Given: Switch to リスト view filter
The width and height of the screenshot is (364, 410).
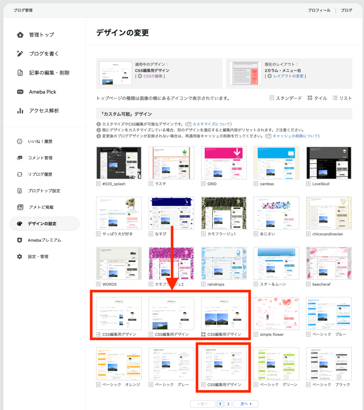Looking at the screenshot, I should pos(342,98).
